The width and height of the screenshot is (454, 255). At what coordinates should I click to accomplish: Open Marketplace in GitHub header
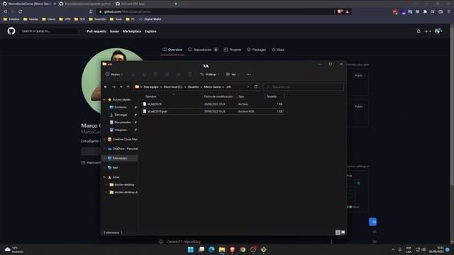point(132,31)
